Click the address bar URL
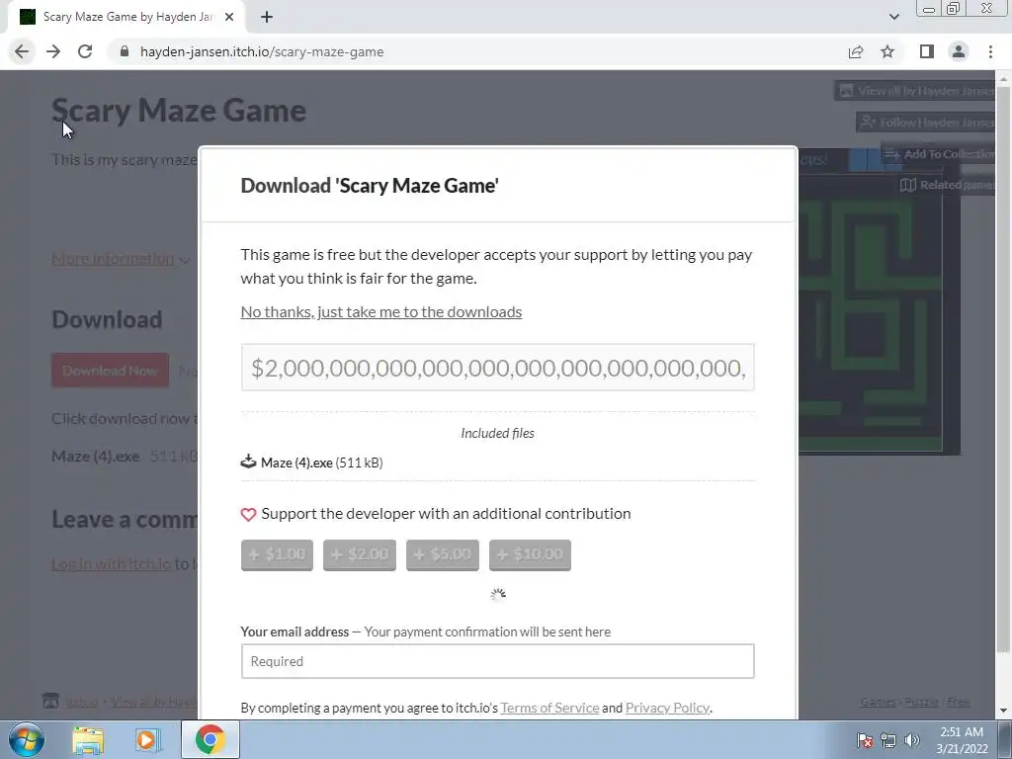 click(262, 51)
